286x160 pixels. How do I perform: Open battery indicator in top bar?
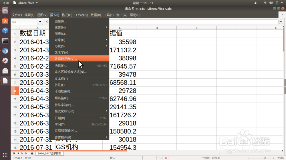click(277, 3)
